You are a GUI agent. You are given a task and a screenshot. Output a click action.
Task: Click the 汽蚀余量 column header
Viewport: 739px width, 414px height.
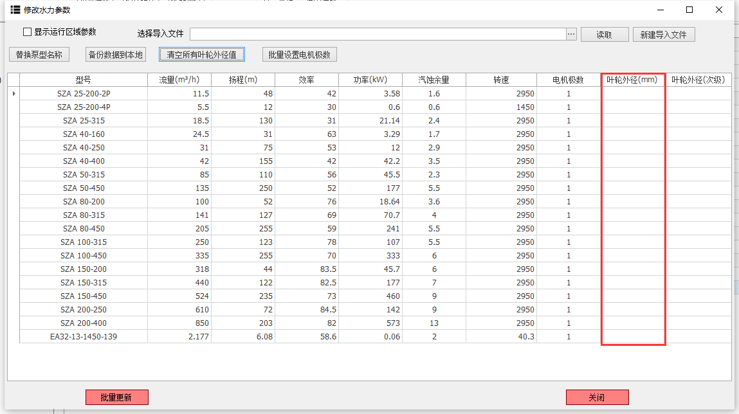point(433,80)
